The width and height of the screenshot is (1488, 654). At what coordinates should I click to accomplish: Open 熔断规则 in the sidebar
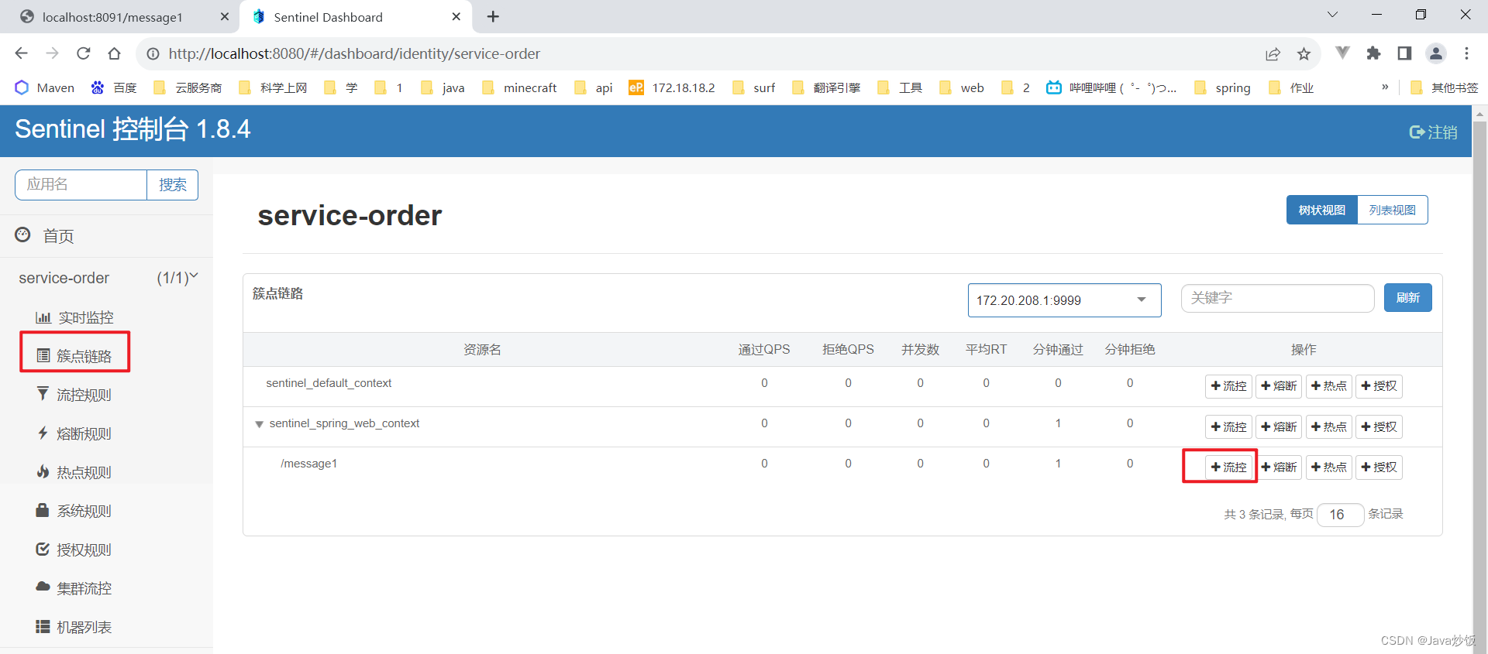pos(74,433)
